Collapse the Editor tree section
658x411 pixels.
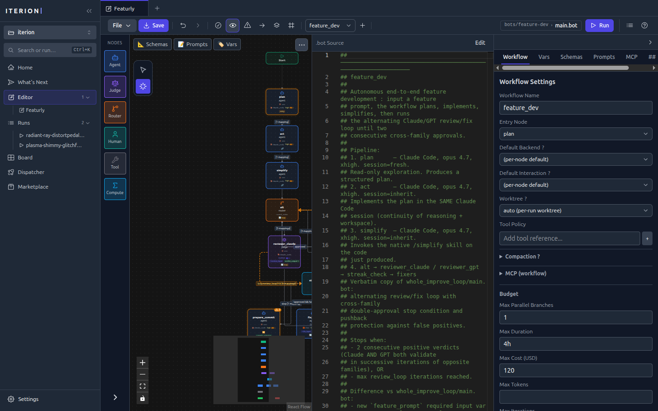click(x=88, y=97)
